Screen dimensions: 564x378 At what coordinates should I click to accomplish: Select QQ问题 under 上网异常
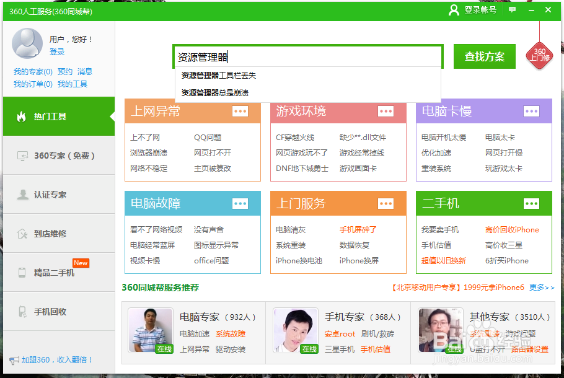pos(208,138)
